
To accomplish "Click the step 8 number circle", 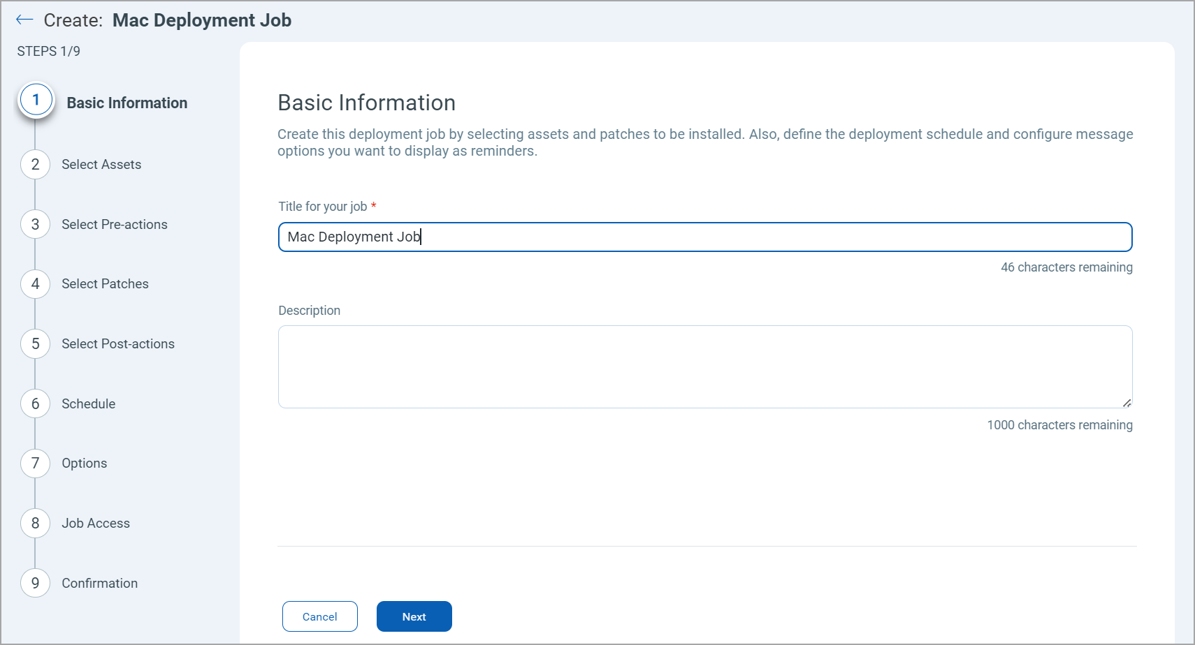I will [x=35, y=524].
